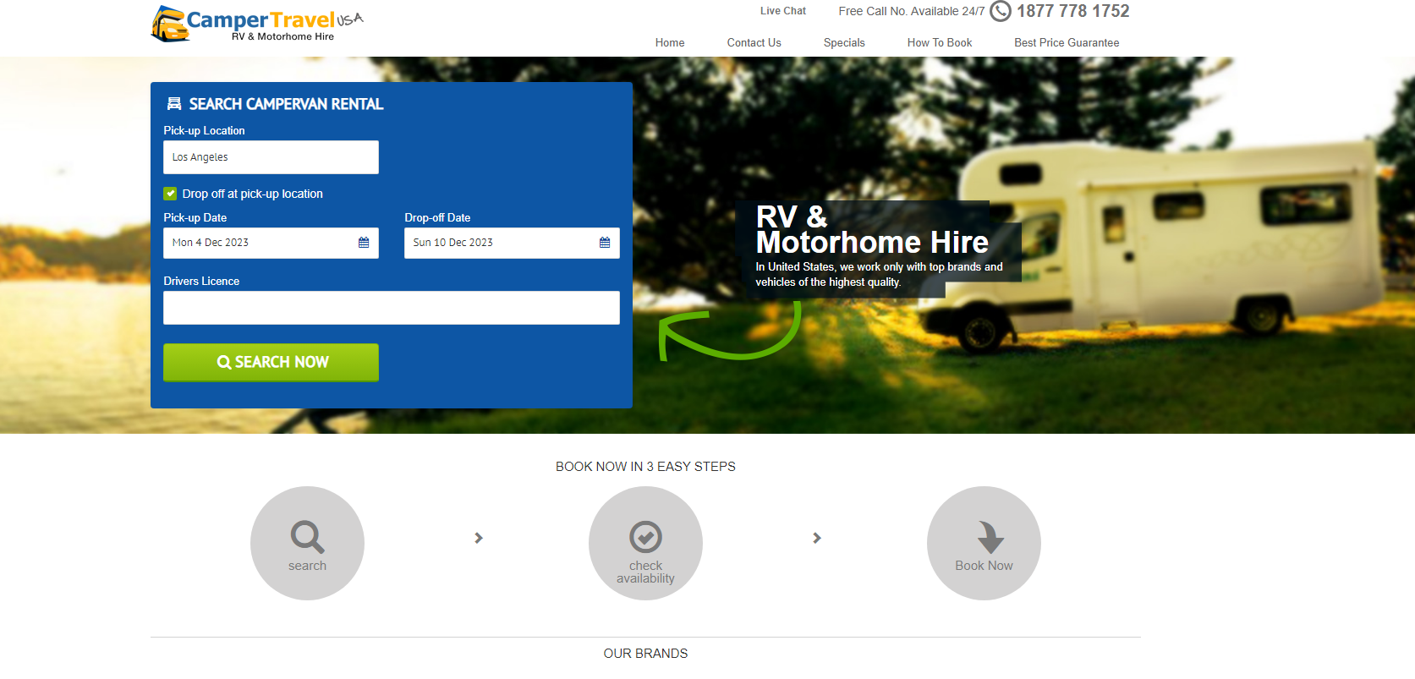Open the Contact Us menu item
The image size is (1415, 679).
point(754,43)
